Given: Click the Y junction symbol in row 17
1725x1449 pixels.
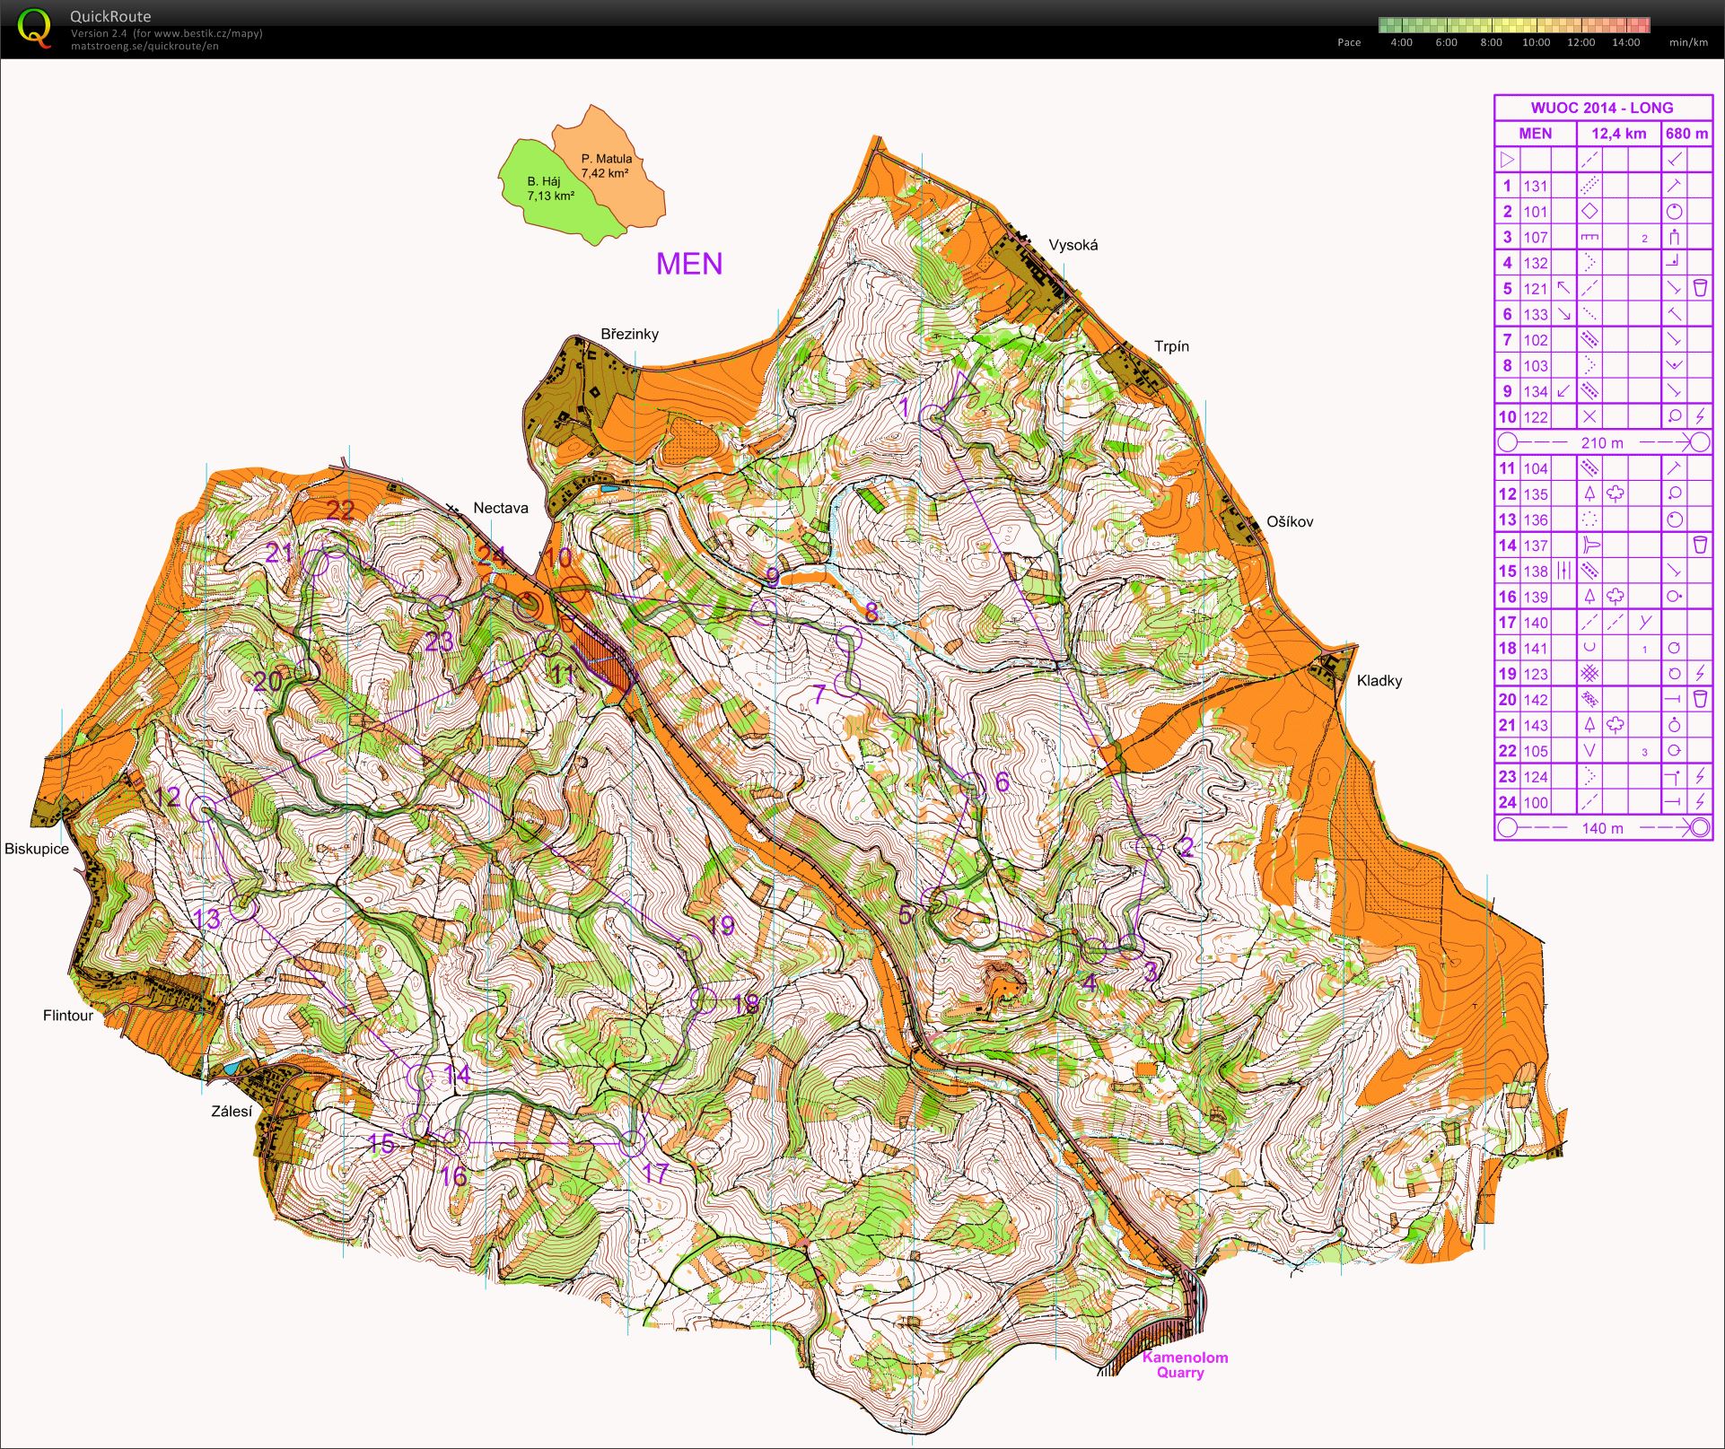Looking at the screenshot, I should (1644, 622).
